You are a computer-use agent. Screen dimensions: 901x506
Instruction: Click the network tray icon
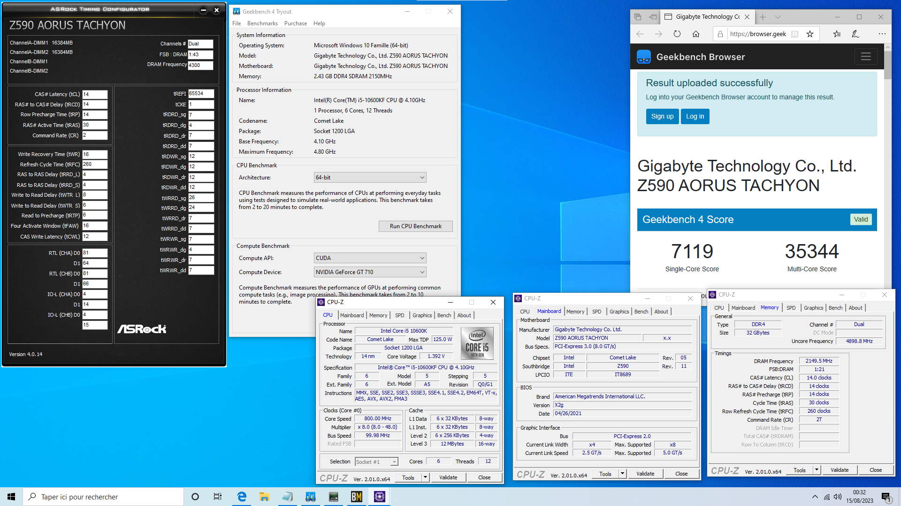click(827, 497)
